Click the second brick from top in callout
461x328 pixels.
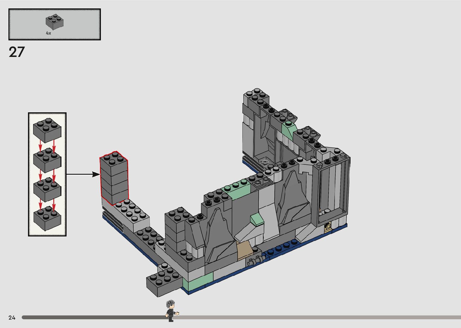(47, 160)
